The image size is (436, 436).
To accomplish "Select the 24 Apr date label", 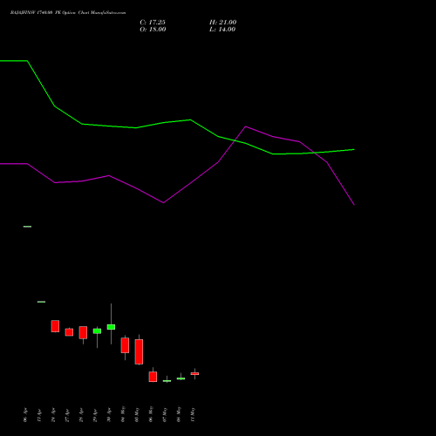I will 53,415.
